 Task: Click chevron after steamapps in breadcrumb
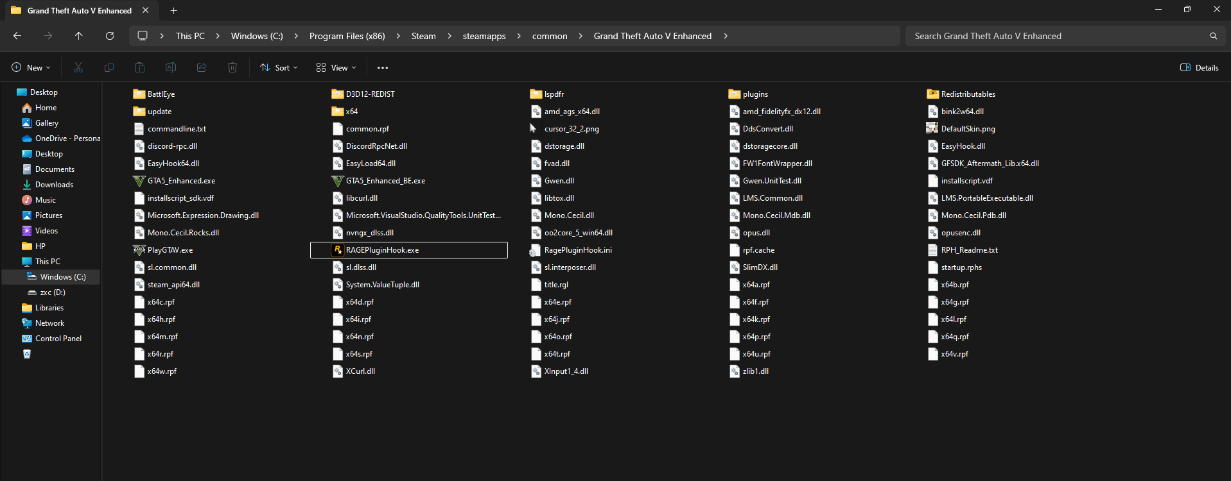coord(519,36)
